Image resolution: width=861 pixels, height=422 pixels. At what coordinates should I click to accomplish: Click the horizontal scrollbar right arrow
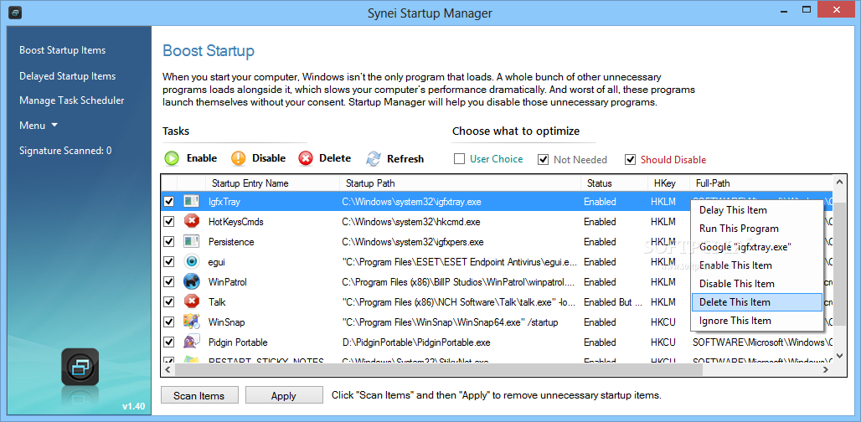[826, 370]
